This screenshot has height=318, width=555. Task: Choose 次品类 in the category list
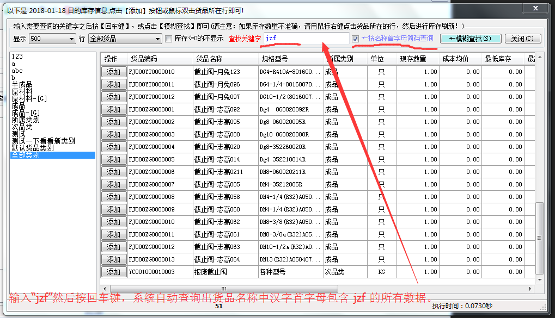tap(22, 127)
